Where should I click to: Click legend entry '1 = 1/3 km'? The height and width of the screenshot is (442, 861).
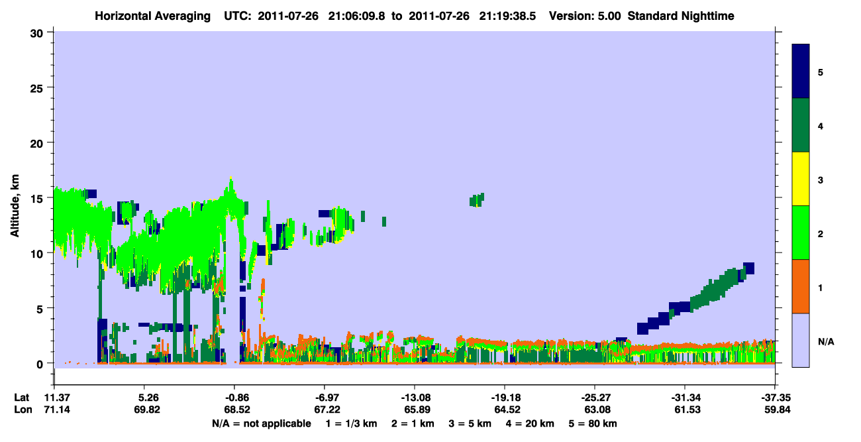(x=352, y=423)
